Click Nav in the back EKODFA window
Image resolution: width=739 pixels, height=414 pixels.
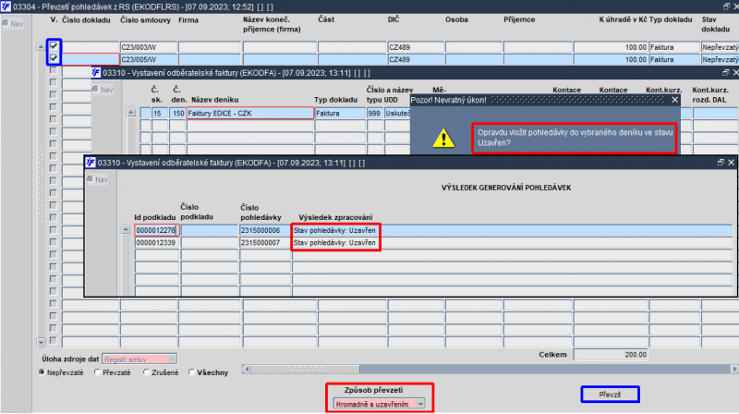(x=103, y=90)
